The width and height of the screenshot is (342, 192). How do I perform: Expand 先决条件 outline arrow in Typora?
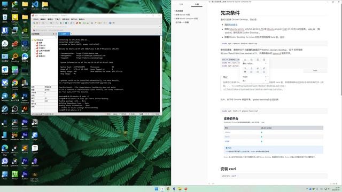tap(175, 11)
